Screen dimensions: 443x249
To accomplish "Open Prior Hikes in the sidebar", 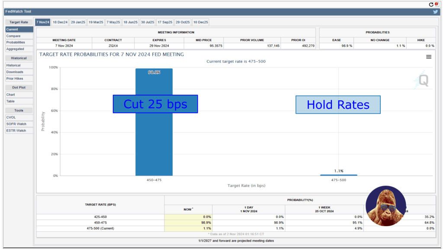I will [15, 78].
